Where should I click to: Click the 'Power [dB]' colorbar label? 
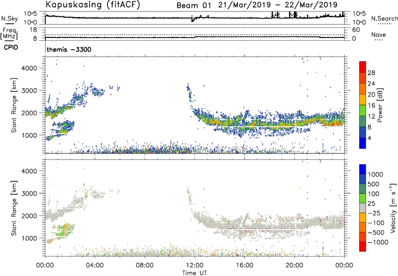pos(380,105)
